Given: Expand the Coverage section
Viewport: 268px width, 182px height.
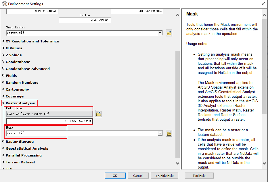Looking at the screenshot, I should coord(3,96).
